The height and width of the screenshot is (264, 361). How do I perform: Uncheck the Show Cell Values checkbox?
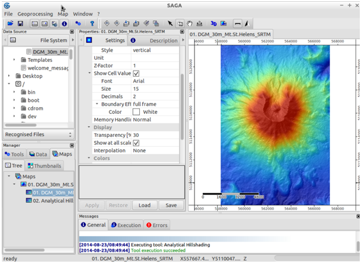[136, 73]
